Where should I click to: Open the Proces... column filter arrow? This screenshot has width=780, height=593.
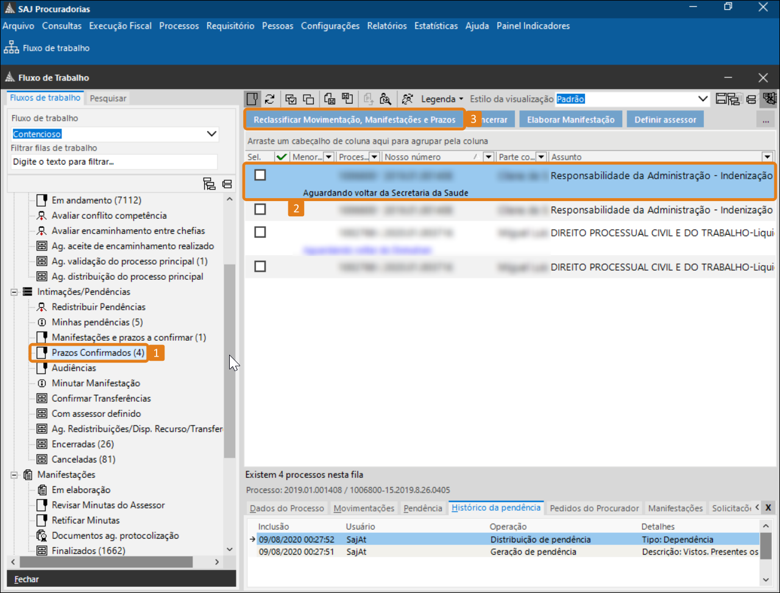point(375,157)
